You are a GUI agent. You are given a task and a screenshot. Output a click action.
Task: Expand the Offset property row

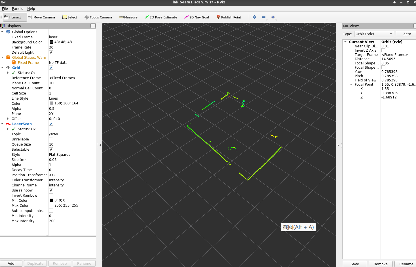point(8,119)
